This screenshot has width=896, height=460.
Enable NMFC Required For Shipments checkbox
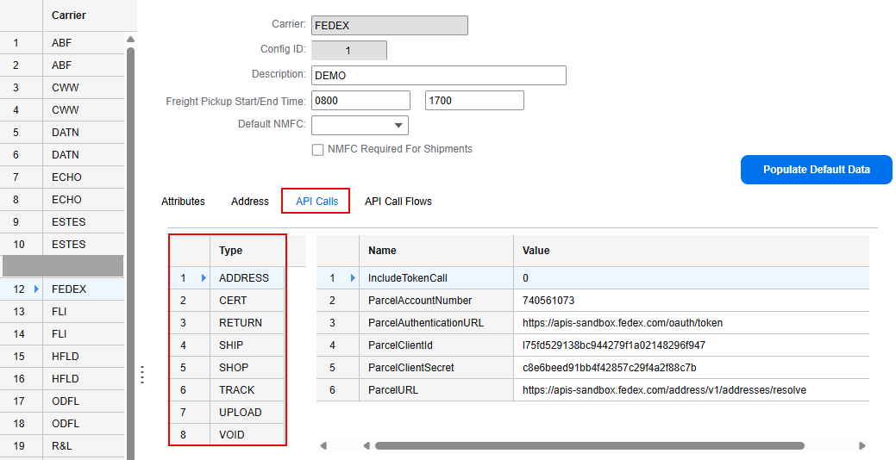(x=317, y=150)
